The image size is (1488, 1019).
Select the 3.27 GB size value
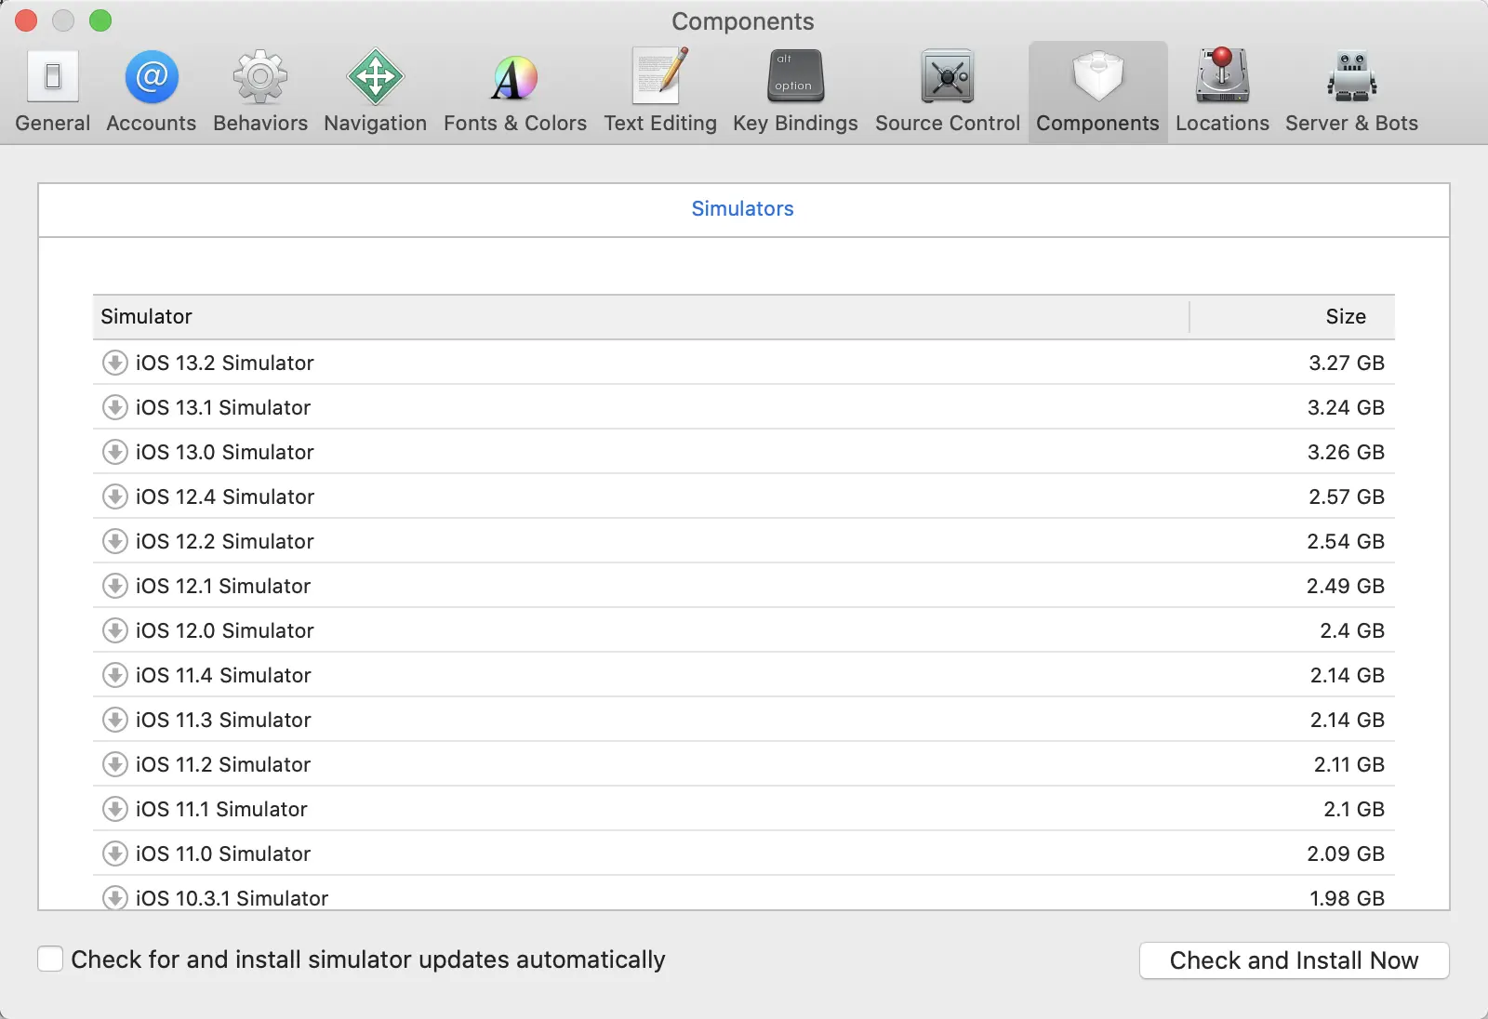(1347, 363)
